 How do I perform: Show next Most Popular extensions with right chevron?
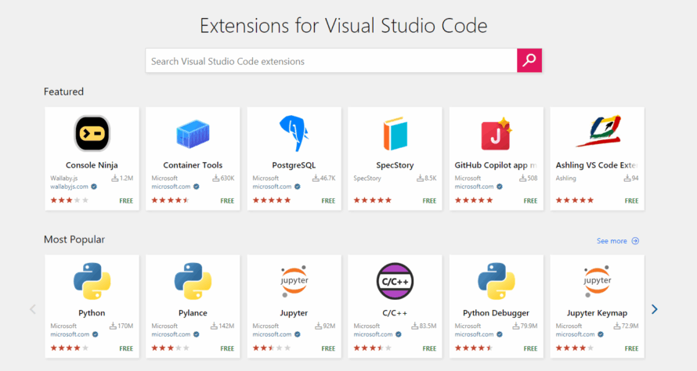pyautogui.click(x=655, y=309)
